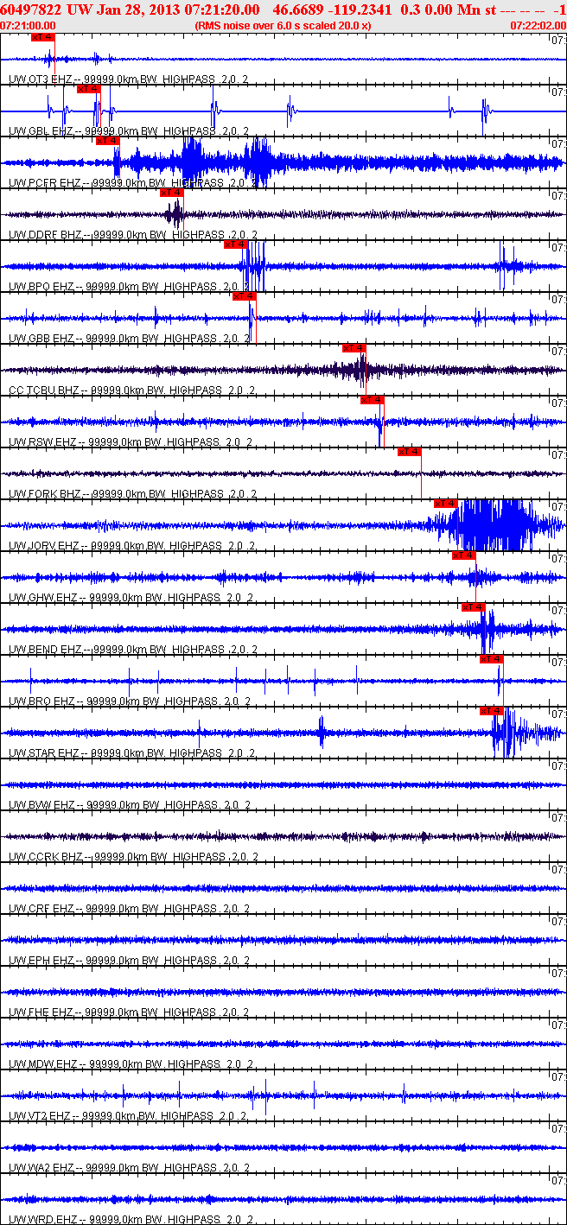The height and width of the screenshot is (1225, 567).
Task: Click the red pick flag on UW.GBB trace
Action: [245, 296]
